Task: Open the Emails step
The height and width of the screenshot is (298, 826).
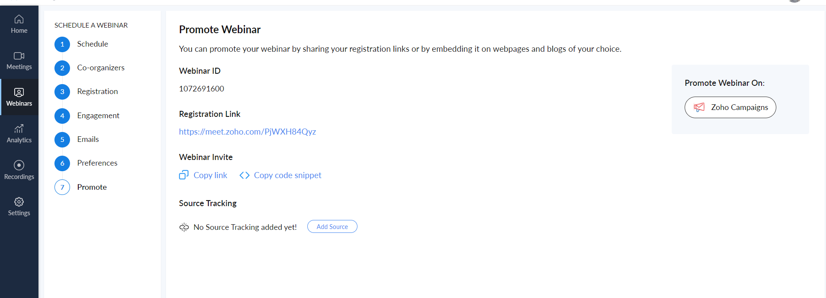Action: pos(88,139)
